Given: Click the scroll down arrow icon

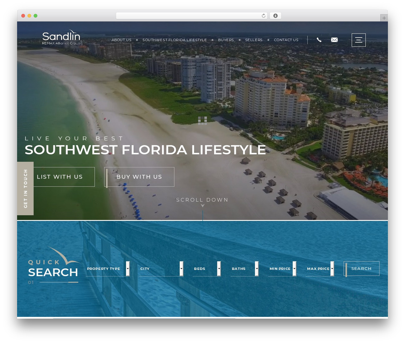Looking at the screenshot, I should (x=202, y=206).
